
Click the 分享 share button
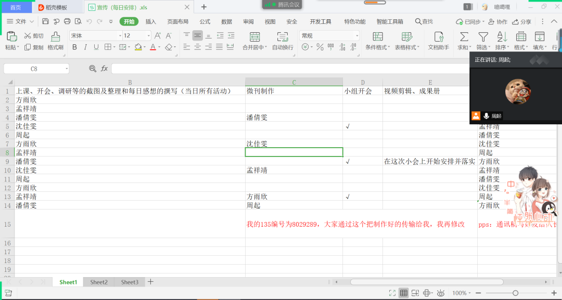click(x=521, y=21)
